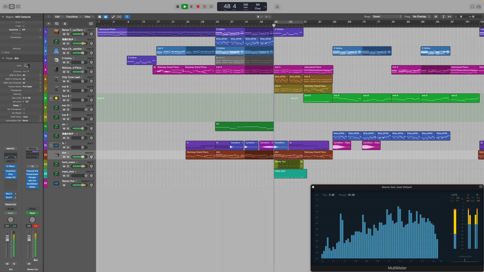Toggle the Flex show/hide button
The width and height of the screenshot is (484, 272).
(x=119, y=17)
